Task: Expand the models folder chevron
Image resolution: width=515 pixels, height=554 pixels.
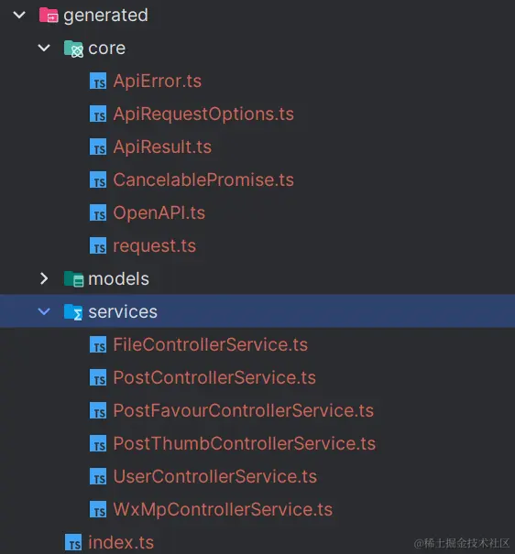Action: pos(44,278)
